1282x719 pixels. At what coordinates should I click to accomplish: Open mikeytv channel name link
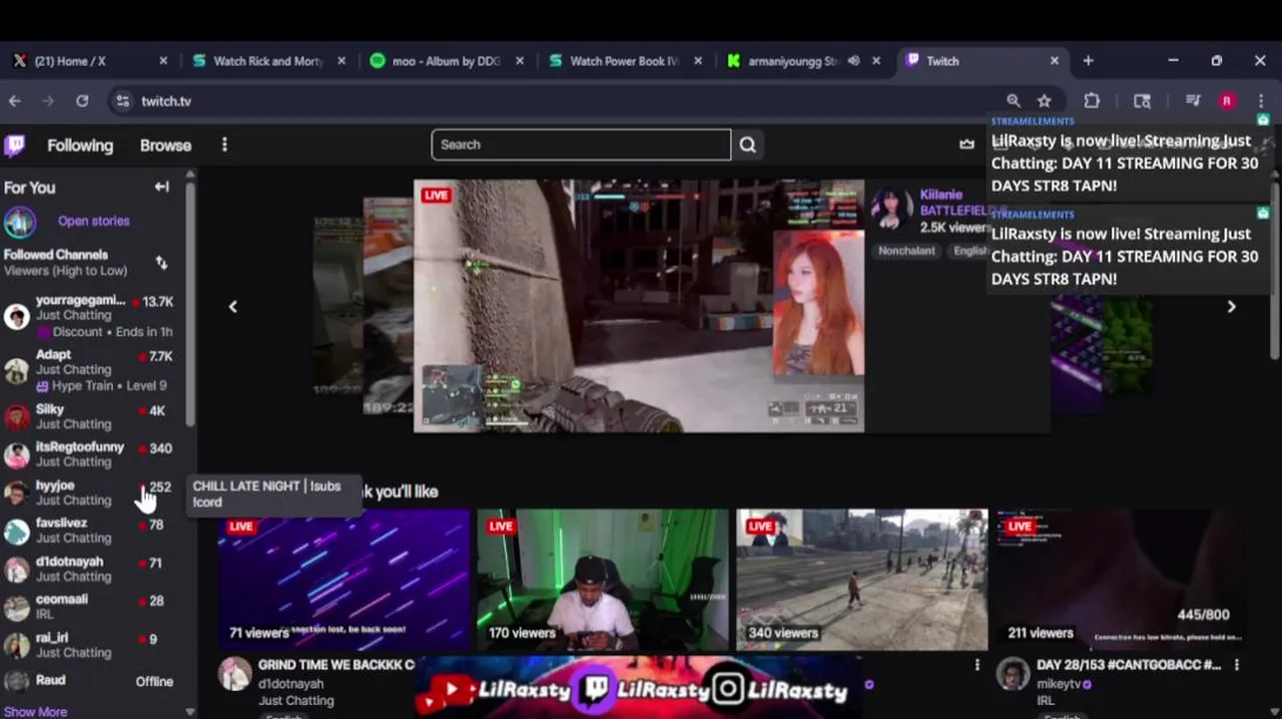1060,684
